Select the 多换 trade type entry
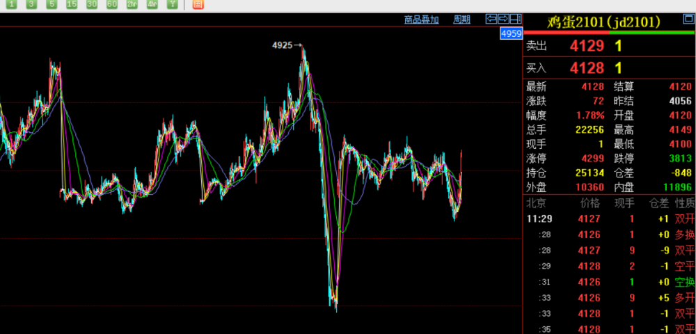The image size is (696, 334). (x=684, y=234)
